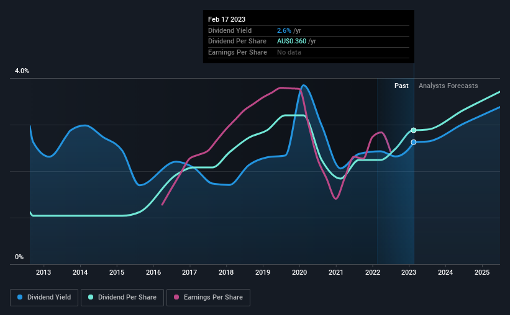Click the 2023 x-axis label
This screenshot has height=315, width=510.
point(409,272)
